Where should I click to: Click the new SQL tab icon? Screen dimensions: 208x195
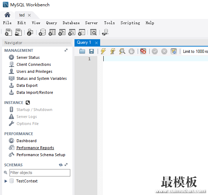(x=8, y=32)
